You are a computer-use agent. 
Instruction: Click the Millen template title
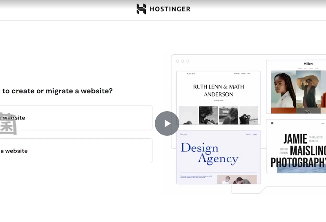pyautogui.click(x=308, y=64)
